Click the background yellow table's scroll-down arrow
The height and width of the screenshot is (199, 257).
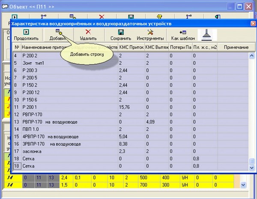tap(243, 185)
